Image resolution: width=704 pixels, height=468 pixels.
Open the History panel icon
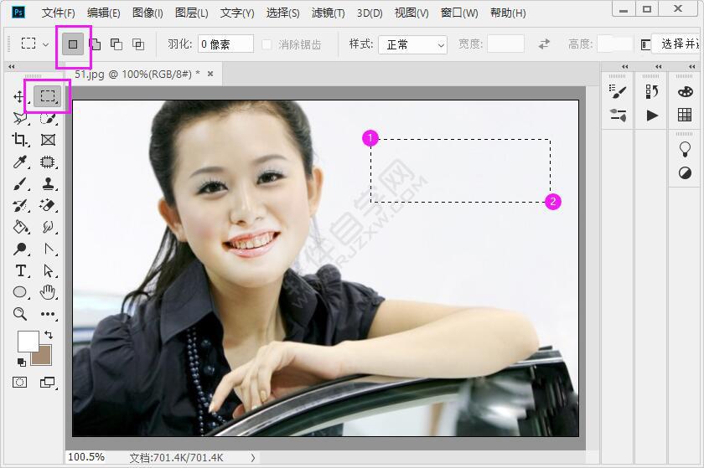point(652,91)
